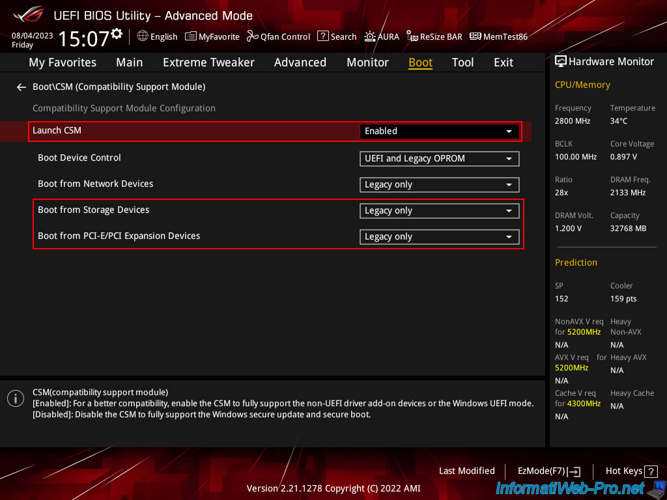
Task: Click the back arrow beside Boot\CSM
Action: (21, 87)
